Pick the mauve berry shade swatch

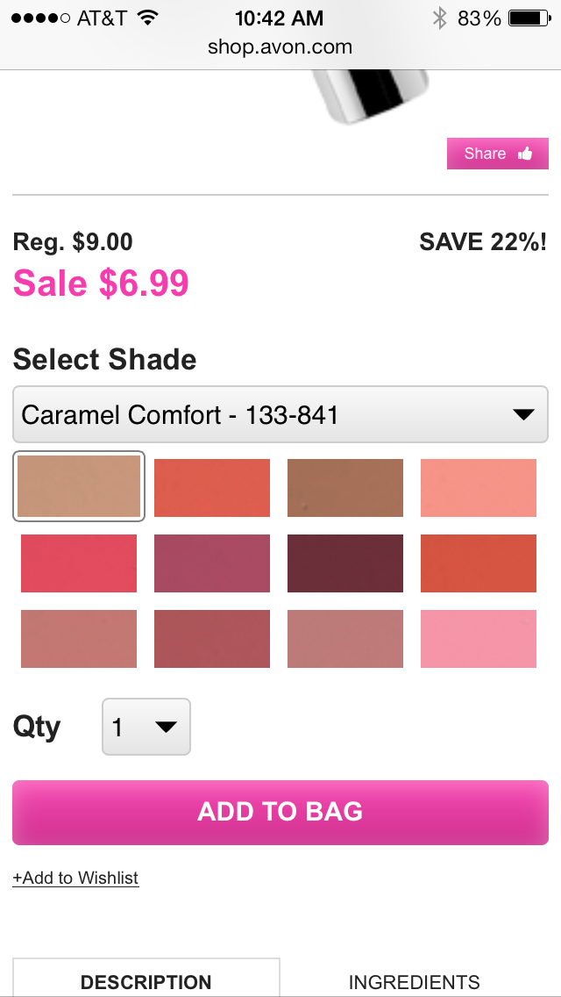click(212, 563)
